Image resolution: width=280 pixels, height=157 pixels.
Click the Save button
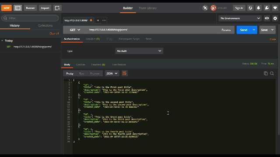click(x=264, y=30)
